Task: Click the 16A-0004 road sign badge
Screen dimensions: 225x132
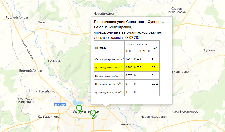Action: [60, 105]
